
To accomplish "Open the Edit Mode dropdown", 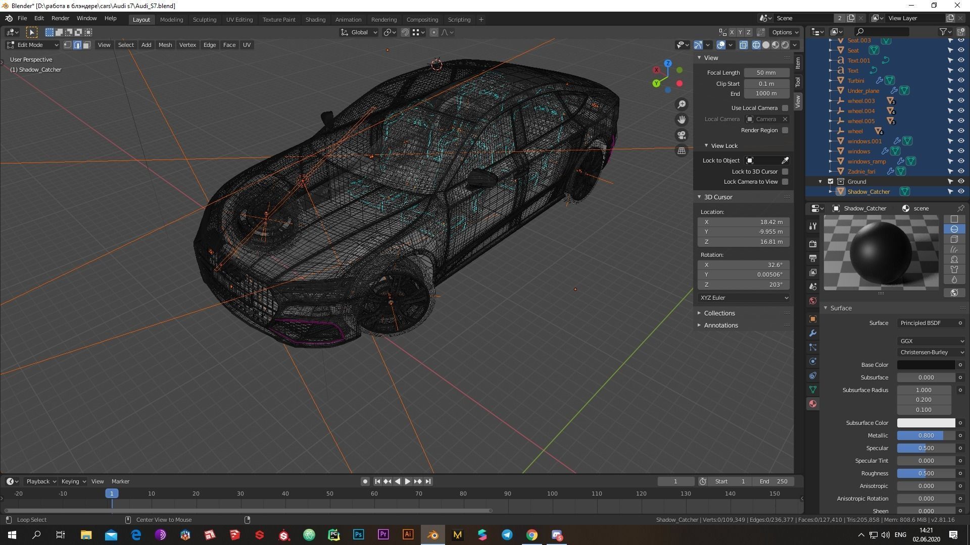I will (32, 45).
